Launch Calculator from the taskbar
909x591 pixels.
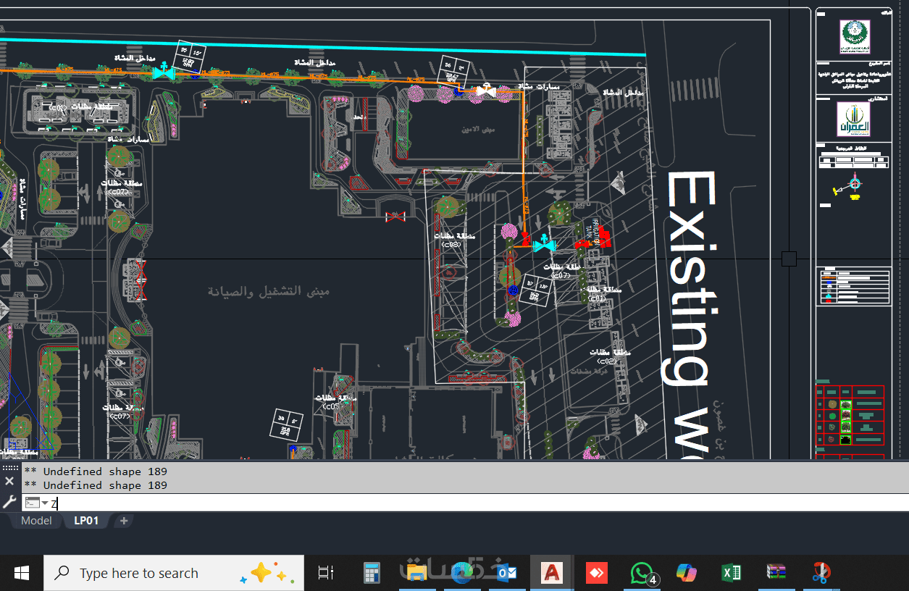click(372, 574)
